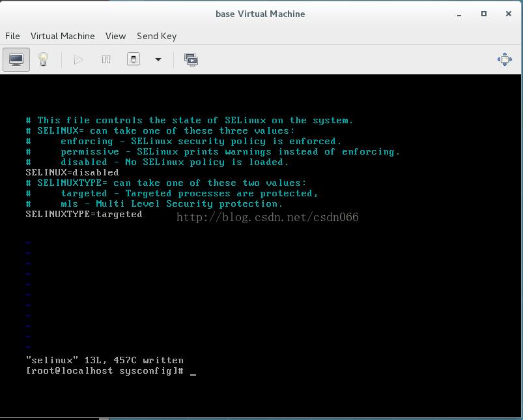
Task: Click the SELINUX=disabled line
Action: [x=72, y=173]
